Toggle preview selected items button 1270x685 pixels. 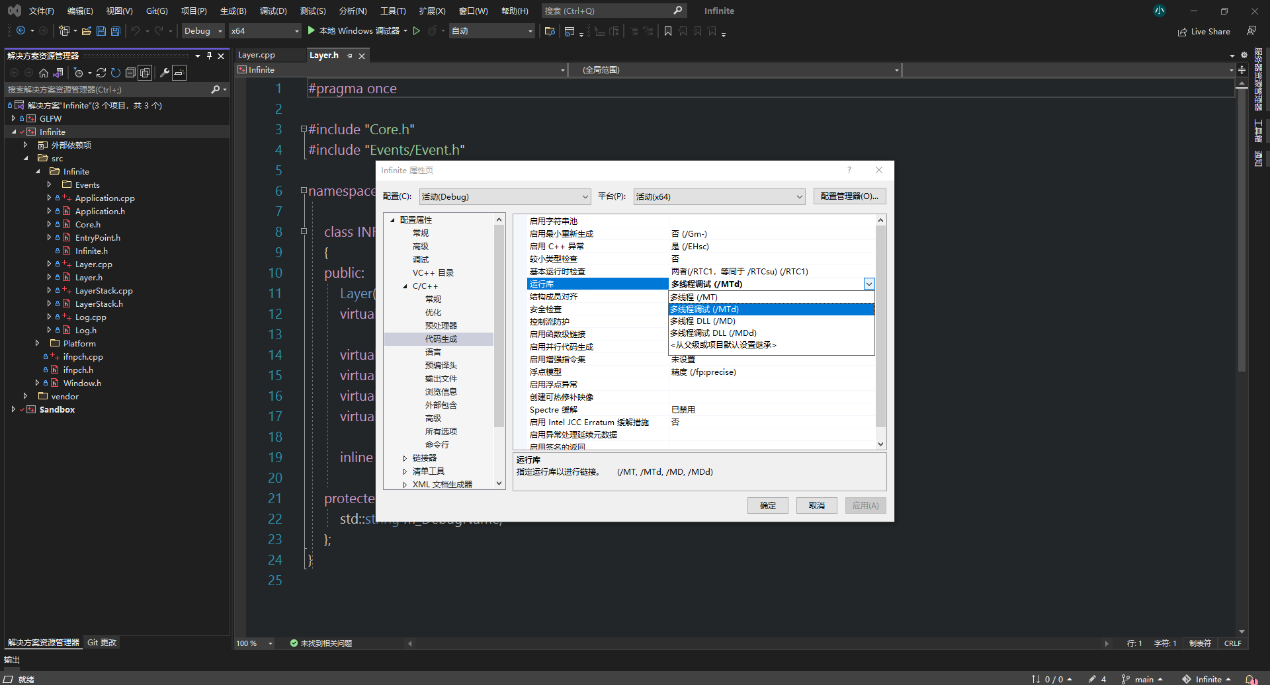(179, 73)
